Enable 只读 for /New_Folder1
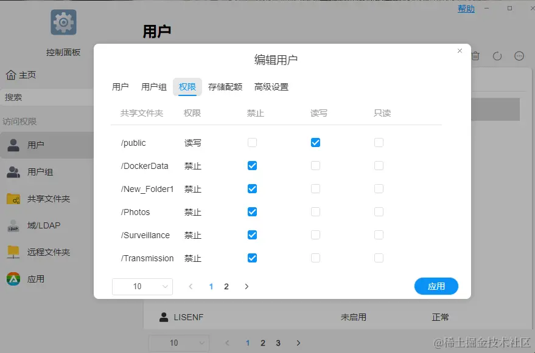 tap(379, 189)
